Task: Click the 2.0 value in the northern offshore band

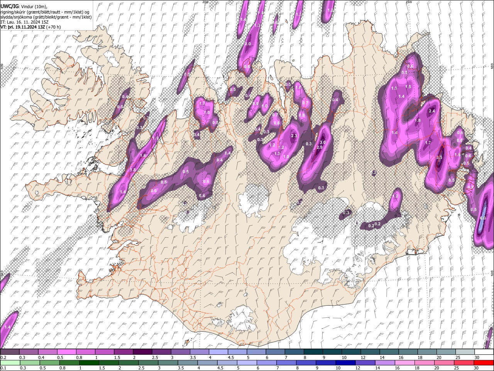Action: (248, 44)
